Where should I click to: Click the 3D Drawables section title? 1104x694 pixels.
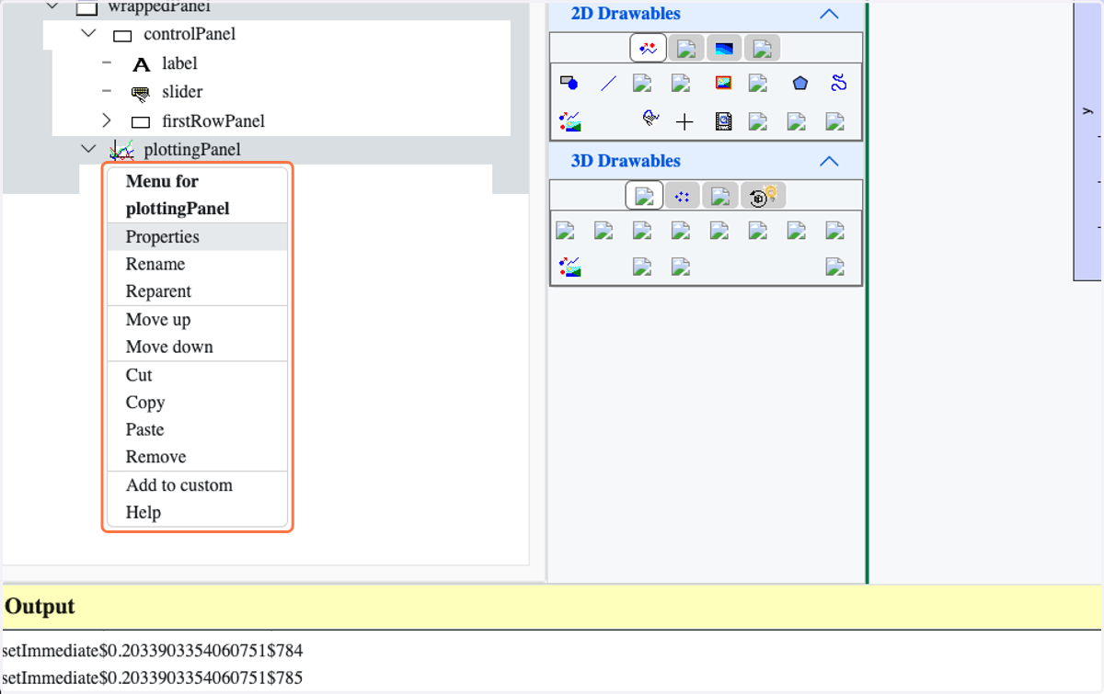pyautogui.click(x=626, y=161)
